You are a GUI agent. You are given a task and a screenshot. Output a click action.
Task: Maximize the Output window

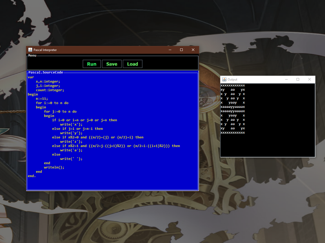(298, 79)
